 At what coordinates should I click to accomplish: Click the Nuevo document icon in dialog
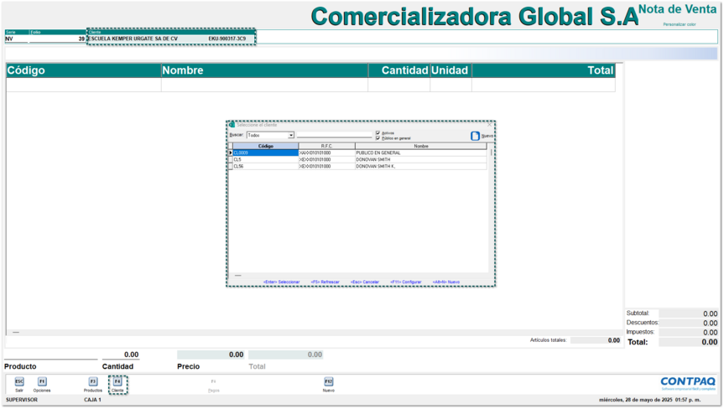tap(476, 136)
